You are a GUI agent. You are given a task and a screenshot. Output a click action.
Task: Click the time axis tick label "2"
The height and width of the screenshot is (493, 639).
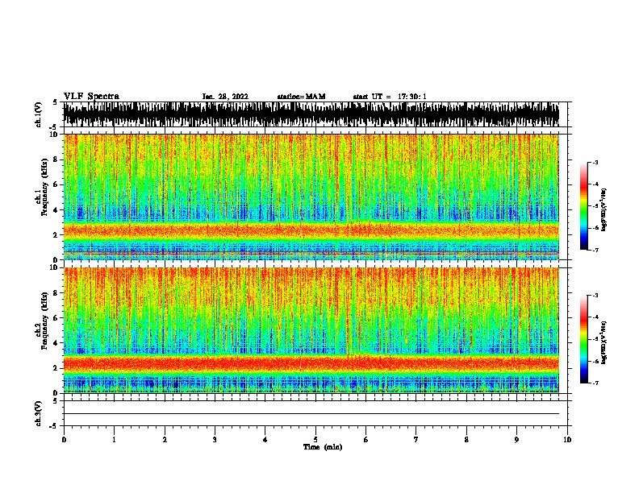(165, 439)
